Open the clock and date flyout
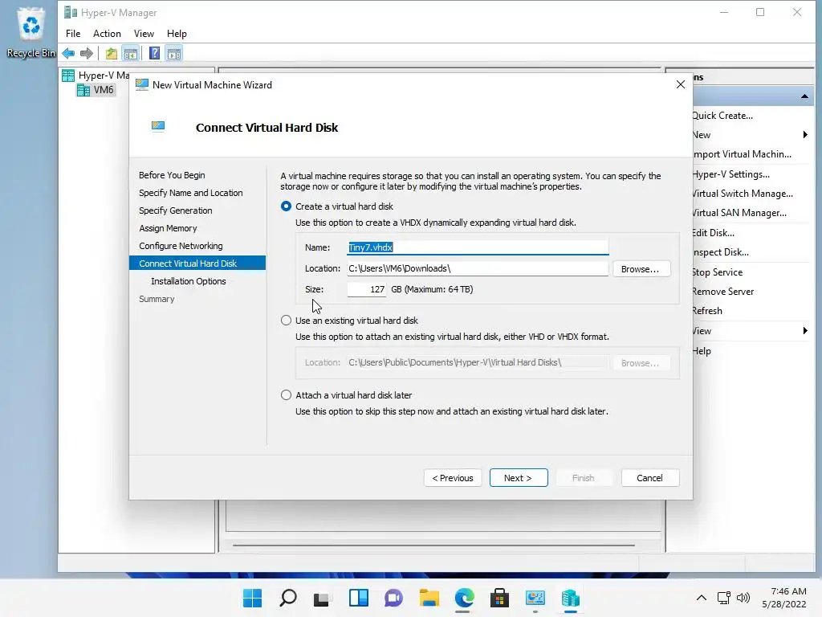 784,598
